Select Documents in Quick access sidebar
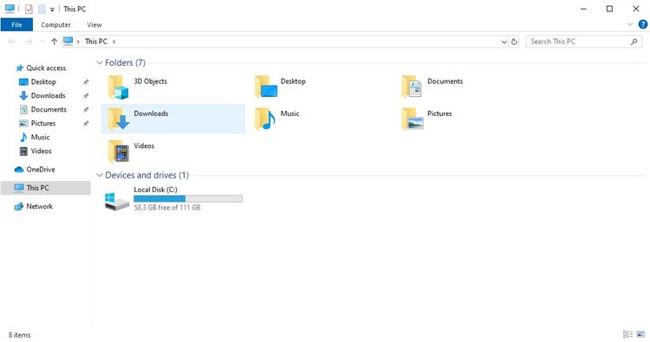Image resolution: width=650 pixels, height=342 pixels. [x=49, y=110]
